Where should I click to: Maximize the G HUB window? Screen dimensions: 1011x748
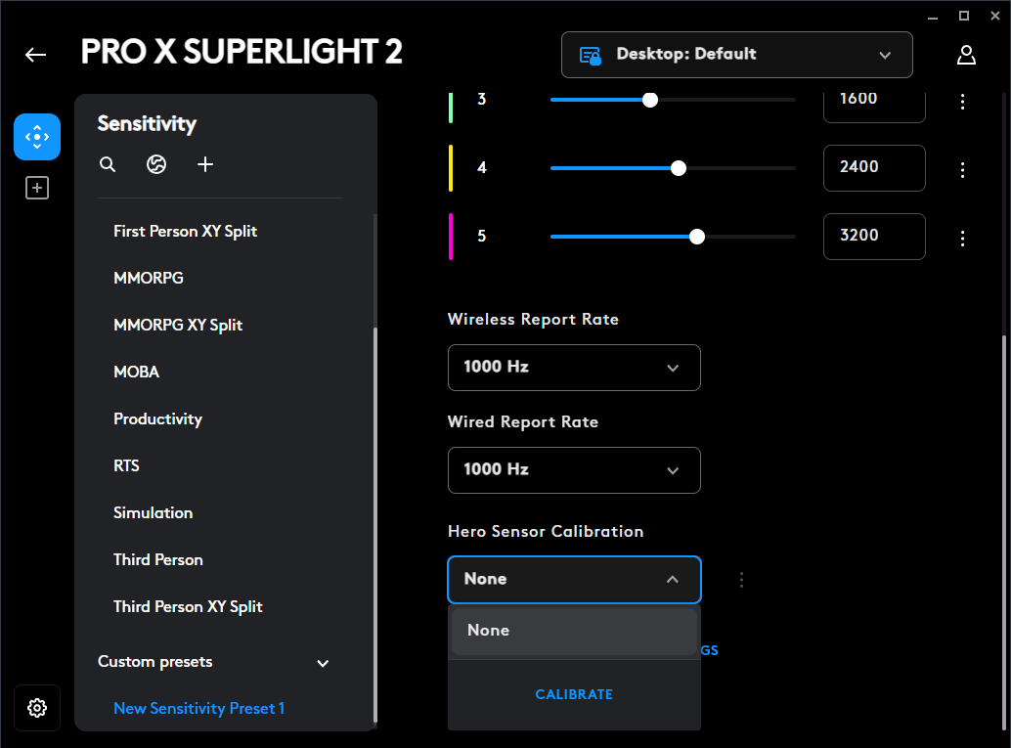(x=964, y=16)
